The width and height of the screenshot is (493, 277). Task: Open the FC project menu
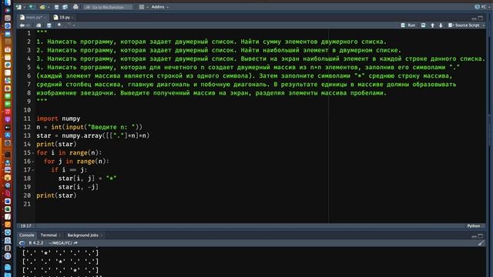(482, 7)
